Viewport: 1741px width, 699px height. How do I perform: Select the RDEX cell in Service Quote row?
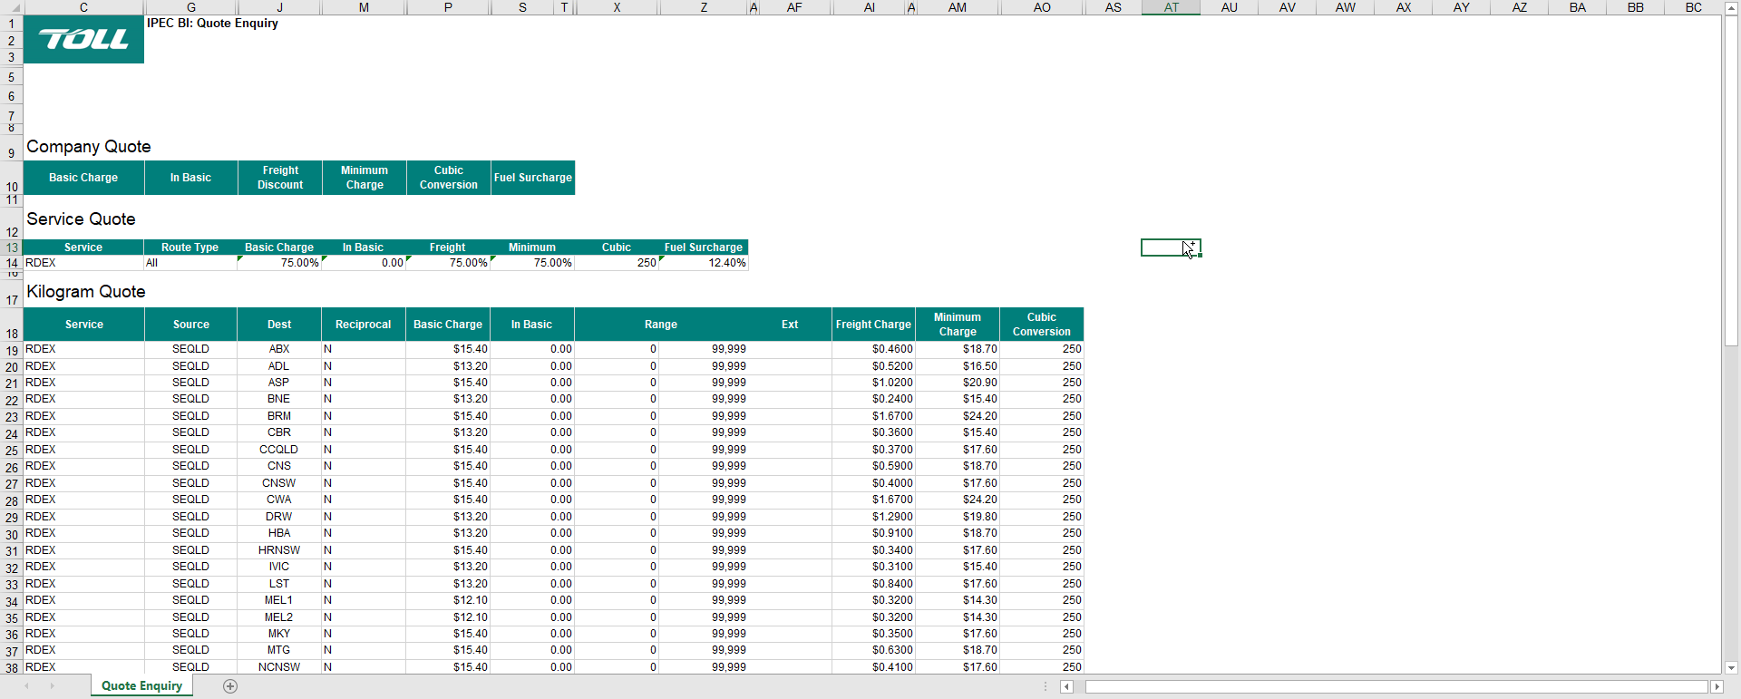click(x=83, y=263)
